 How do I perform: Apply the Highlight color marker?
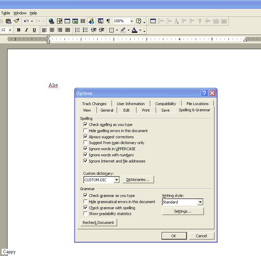pyautogui.click(x=123, y=30)
